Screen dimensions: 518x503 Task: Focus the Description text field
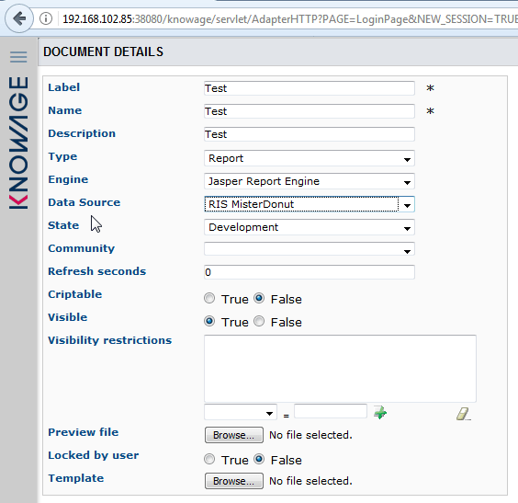point(310,134)
